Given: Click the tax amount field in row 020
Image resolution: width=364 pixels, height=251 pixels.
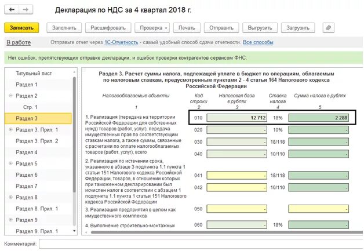Looking at the screenshot, I should (319, 130).
